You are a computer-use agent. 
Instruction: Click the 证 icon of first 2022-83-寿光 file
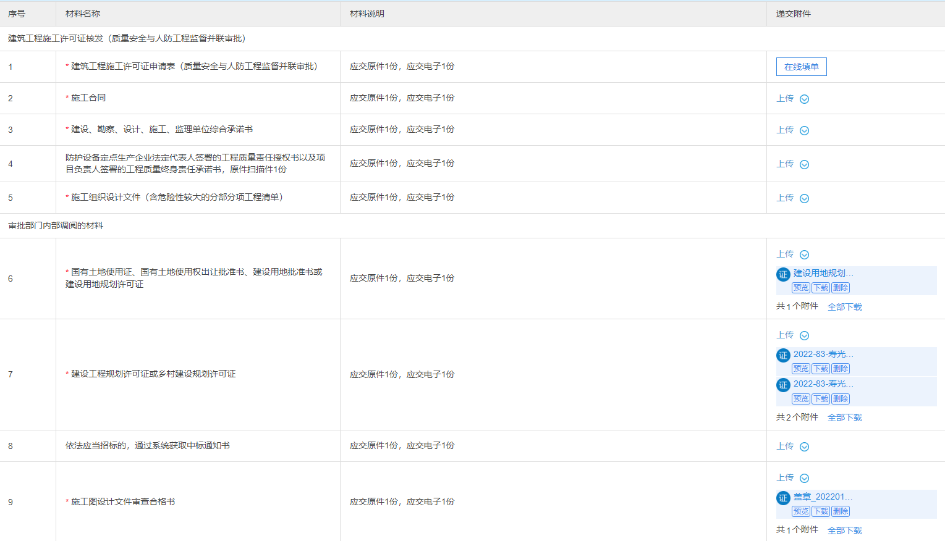point(783,355)
